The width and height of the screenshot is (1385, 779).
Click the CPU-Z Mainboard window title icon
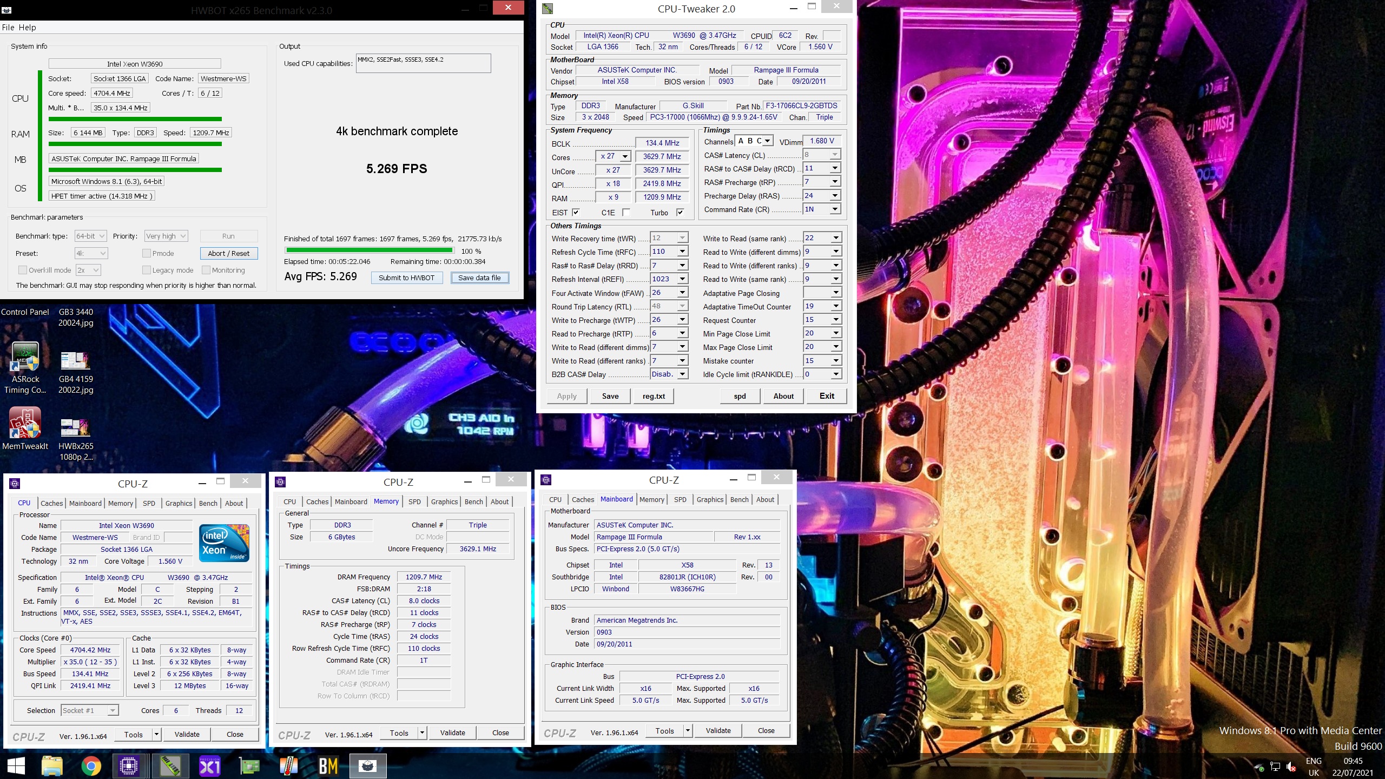(546, 480)
